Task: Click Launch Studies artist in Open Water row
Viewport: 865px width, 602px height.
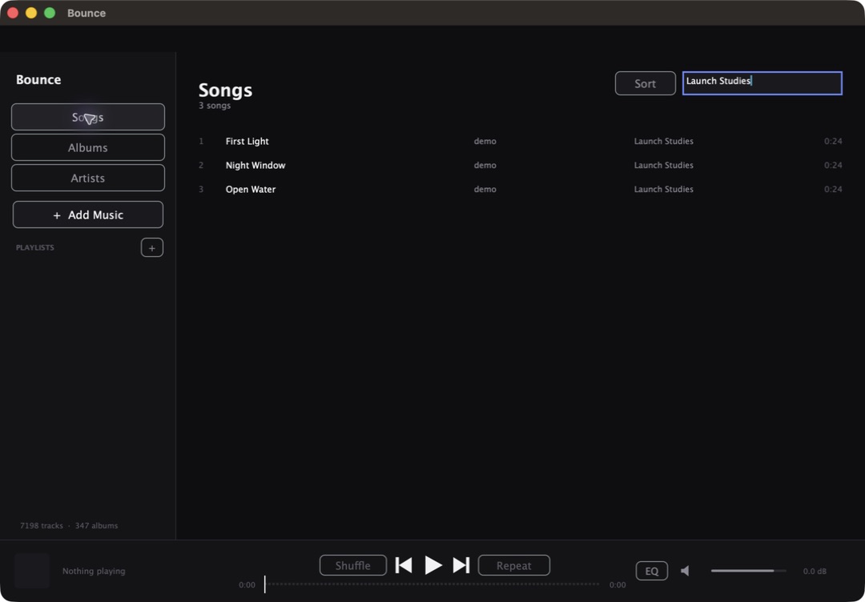Action: tap(664, 189)
